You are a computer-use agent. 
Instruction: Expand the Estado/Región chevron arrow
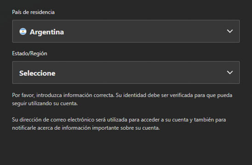coord(230,72)
